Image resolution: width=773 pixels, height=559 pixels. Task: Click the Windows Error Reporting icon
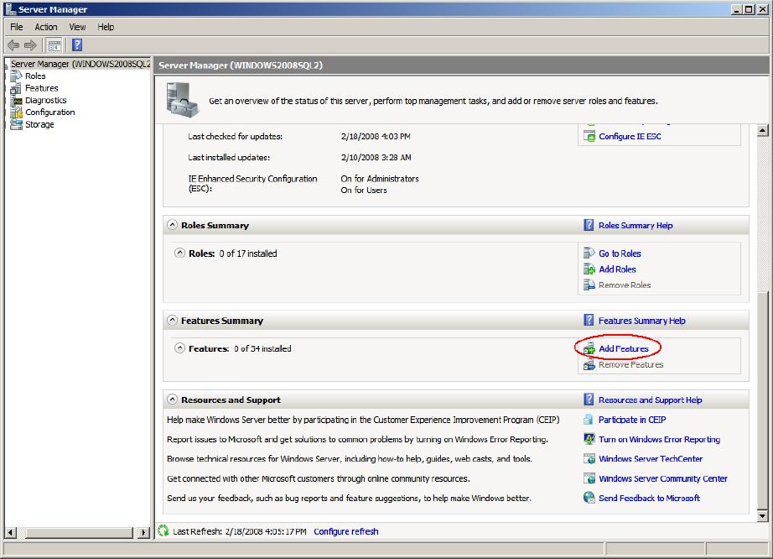coord(589,439)
